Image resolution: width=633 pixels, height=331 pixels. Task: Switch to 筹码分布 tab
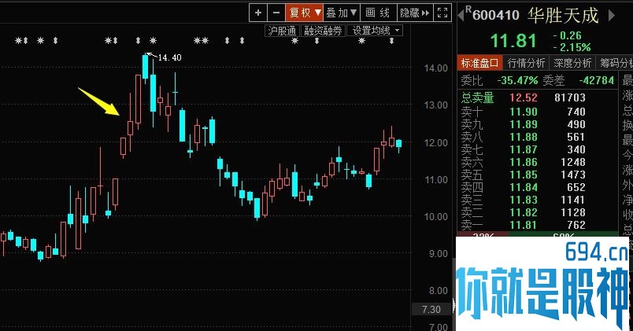pos(615,63)
